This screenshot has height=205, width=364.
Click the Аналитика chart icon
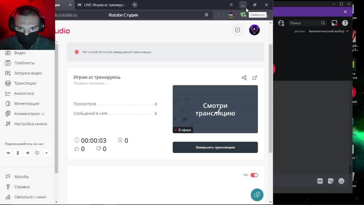point(8,93)
